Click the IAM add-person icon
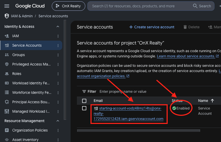The width and height of the screenshot is (221, 142). pyautogui.click(x=7, y=36)
